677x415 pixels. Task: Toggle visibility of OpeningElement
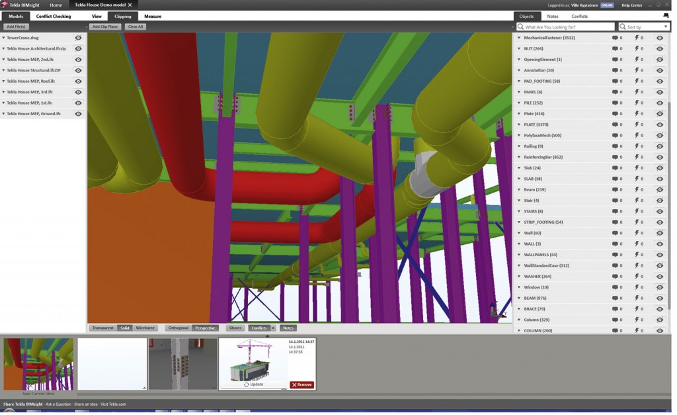point(659,59)
